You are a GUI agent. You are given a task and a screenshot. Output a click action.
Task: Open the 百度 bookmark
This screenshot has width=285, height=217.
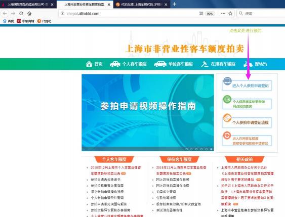pos(9,21)
